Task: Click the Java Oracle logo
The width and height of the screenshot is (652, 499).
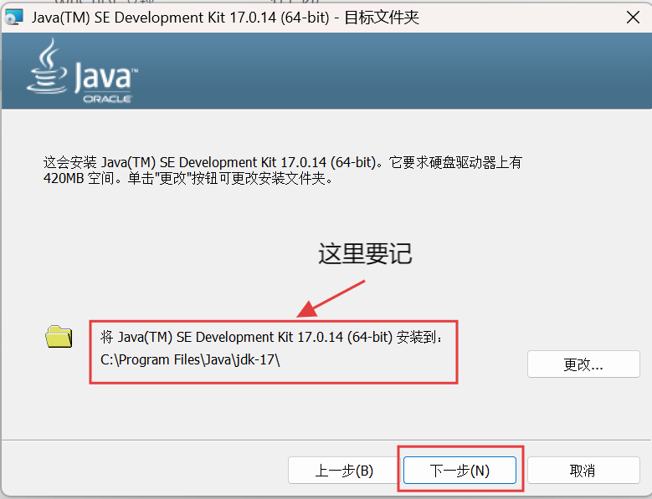Action: click(82, 71)
